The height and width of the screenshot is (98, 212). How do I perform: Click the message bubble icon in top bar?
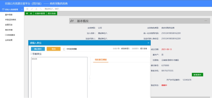pyautogui.click(x=27, y=9)
